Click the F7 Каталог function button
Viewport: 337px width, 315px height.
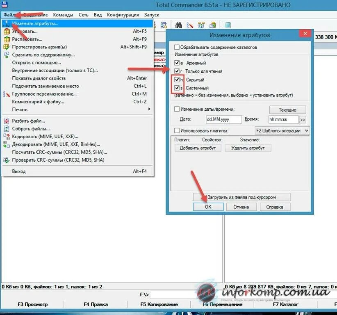point(285,304)
